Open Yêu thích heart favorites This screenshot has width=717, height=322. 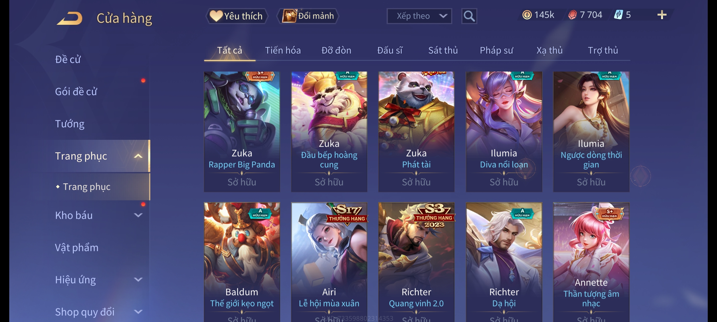tap(237, 16)
